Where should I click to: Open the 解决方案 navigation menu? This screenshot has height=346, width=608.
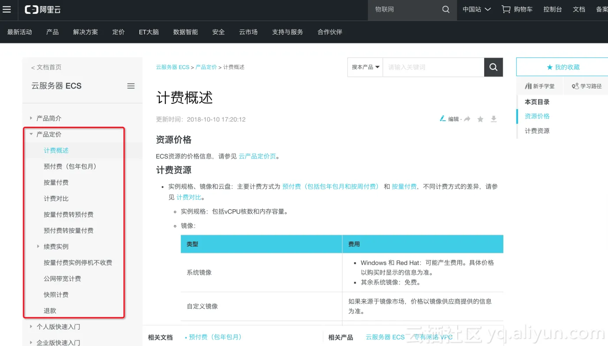(x=86, y=32)
